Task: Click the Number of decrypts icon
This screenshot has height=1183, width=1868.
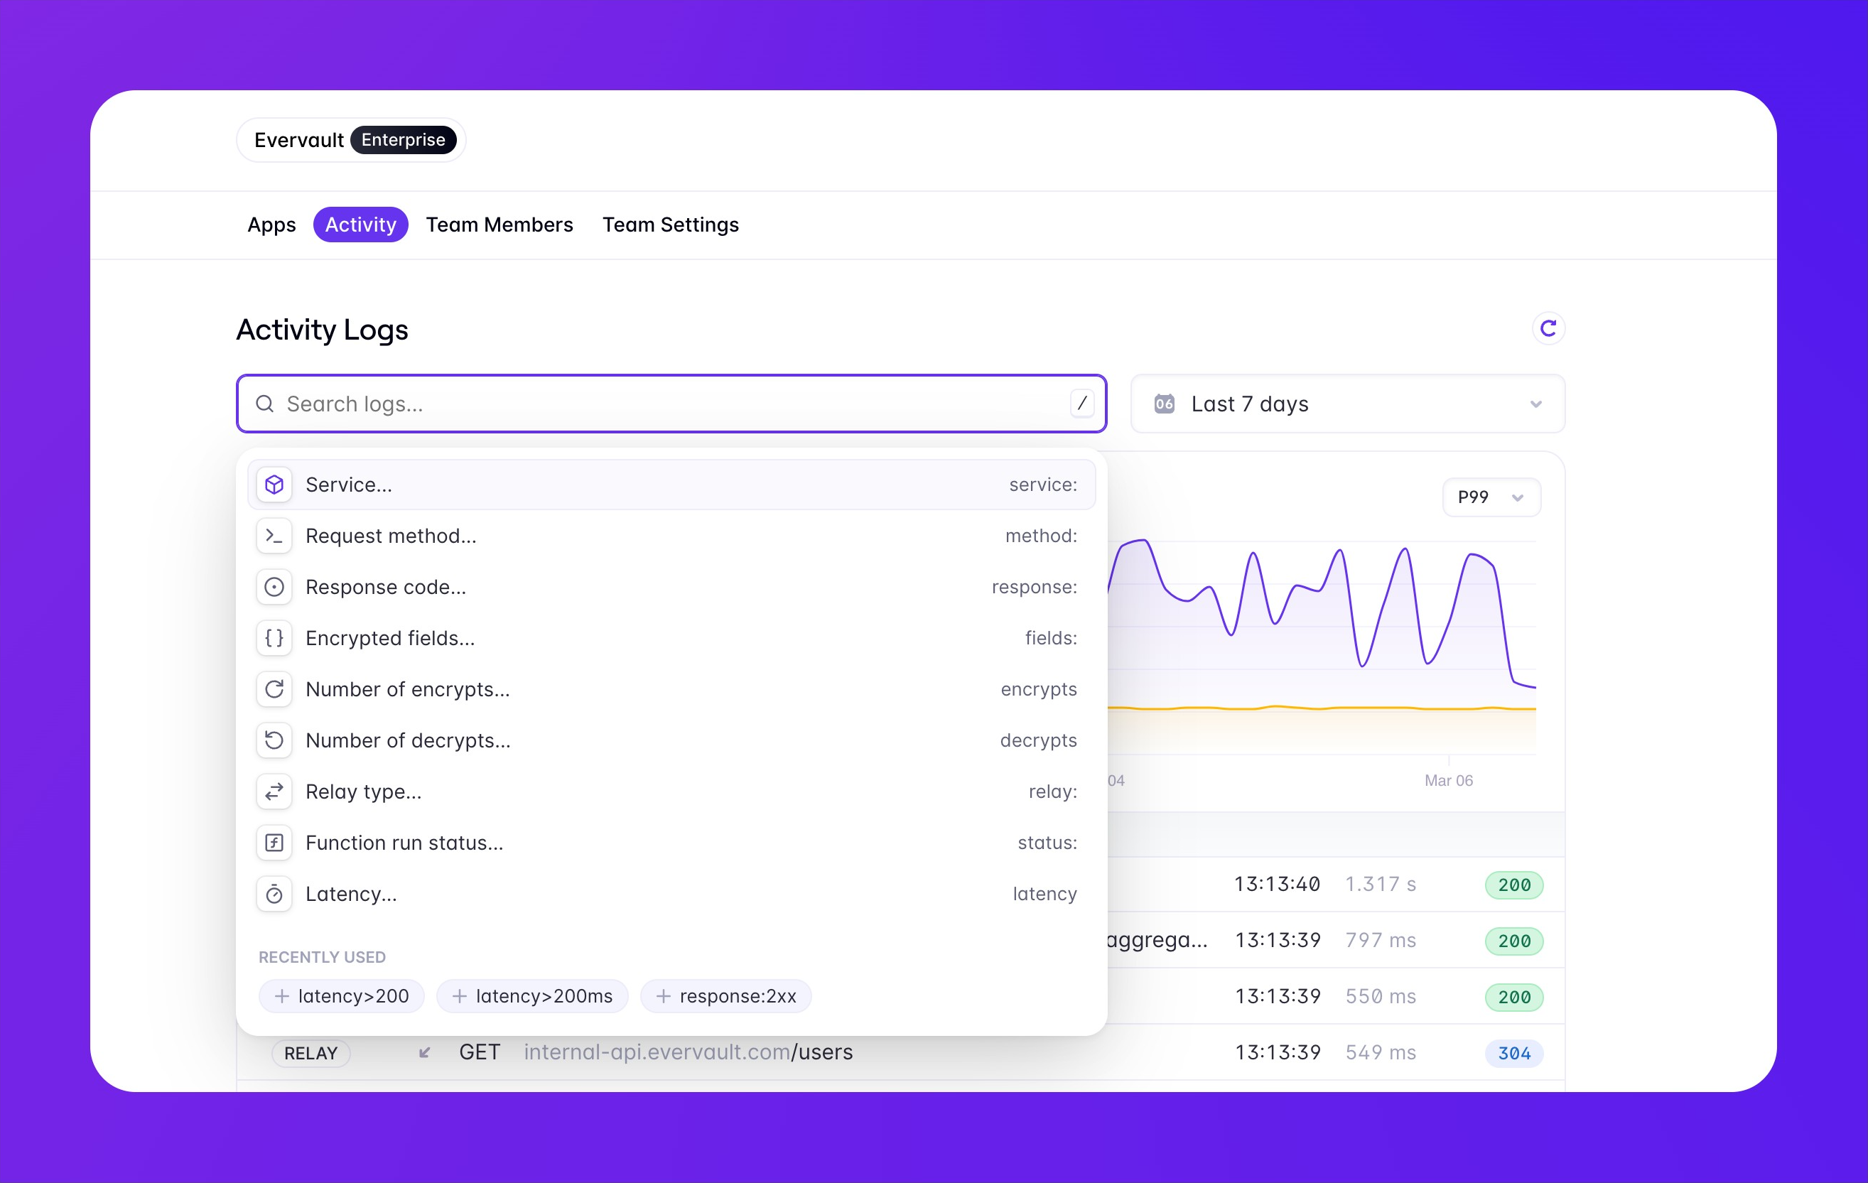Action: pos(274,740)
